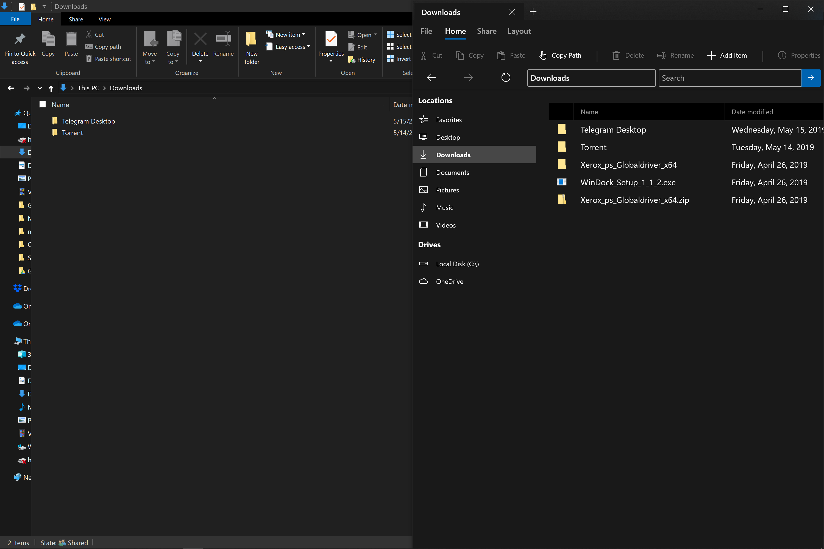The image size is (824, 549).
Task: Click the up-one-level arrow in Explorer
Action: pos(51,88)
